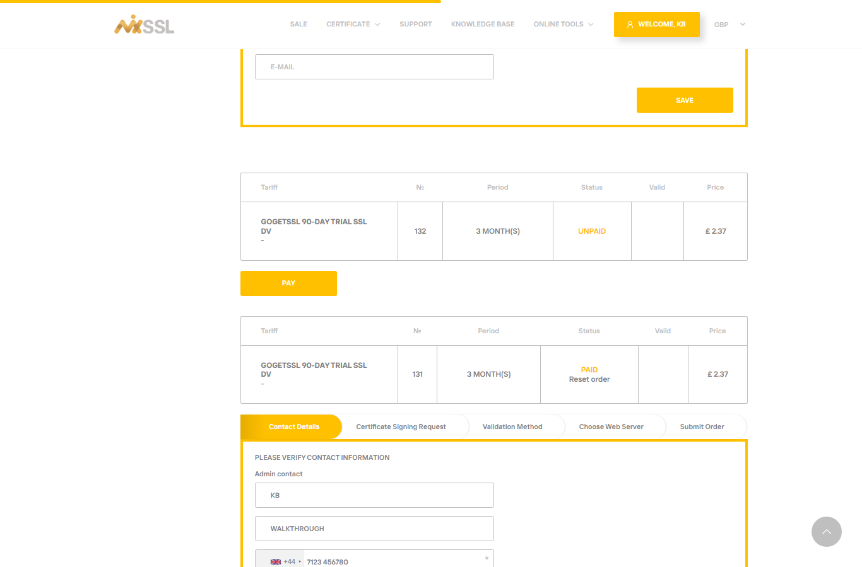The height and width of the screenshot is (567, 862).
Task: Click the PAID status text
Action: [x=589, y=370]
